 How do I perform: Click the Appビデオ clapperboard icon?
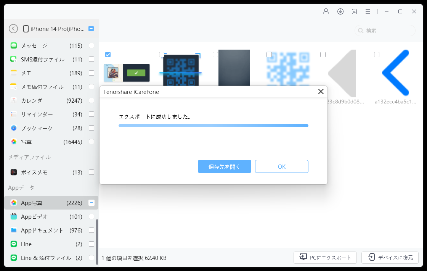point(14,216)
